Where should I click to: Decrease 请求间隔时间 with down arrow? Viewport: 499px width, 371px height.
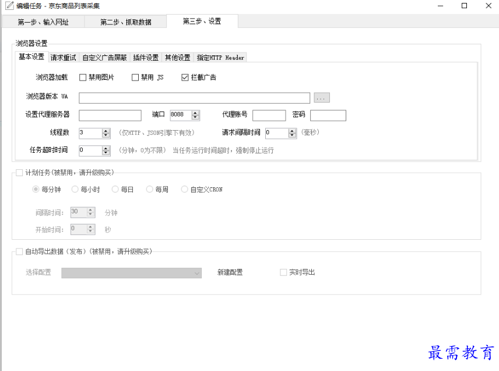tap(292, 135)
